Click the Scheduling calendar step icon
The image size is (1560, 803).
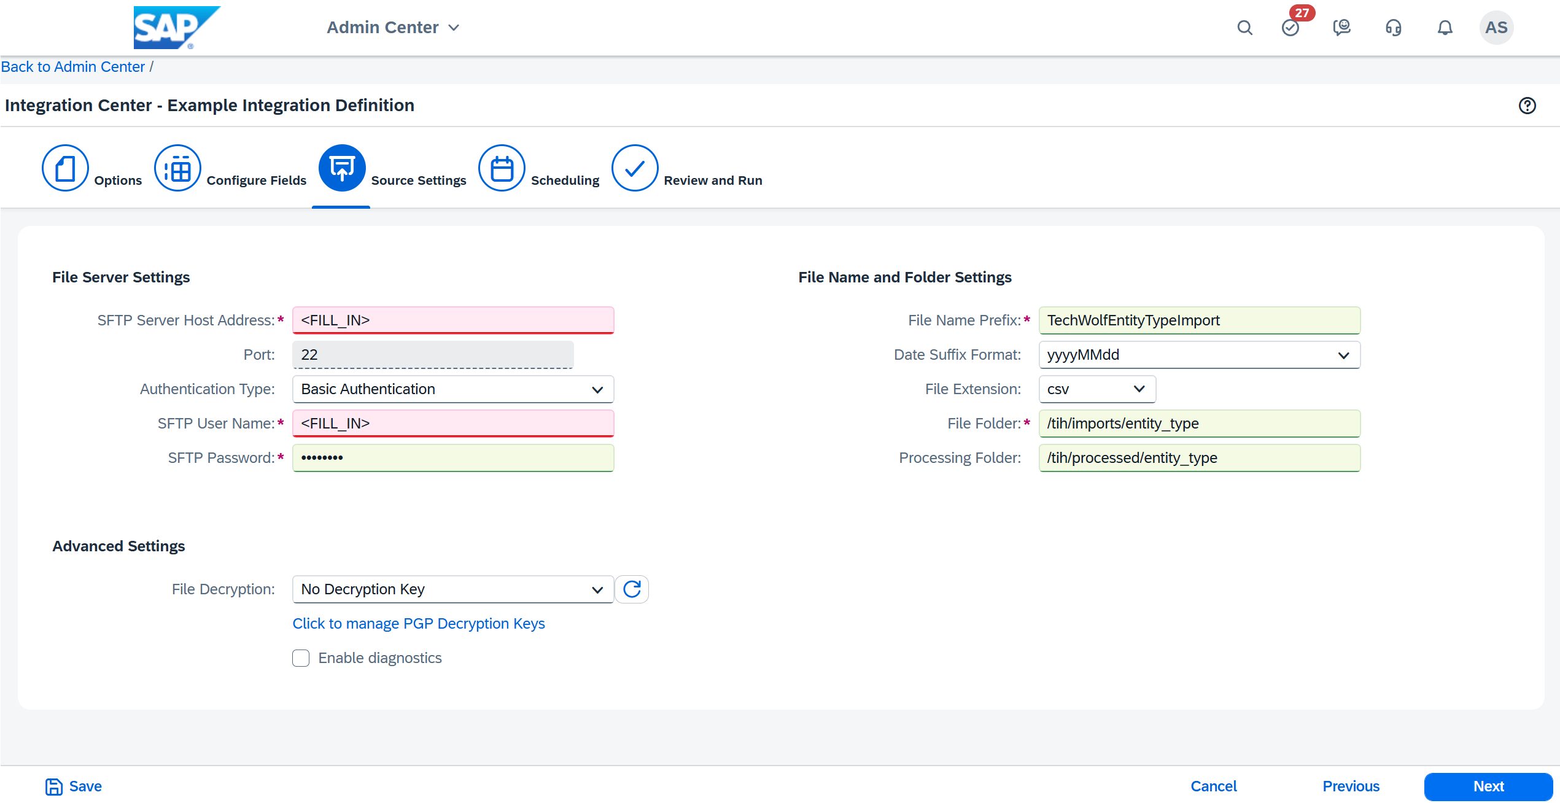click(x=502, y=168)
